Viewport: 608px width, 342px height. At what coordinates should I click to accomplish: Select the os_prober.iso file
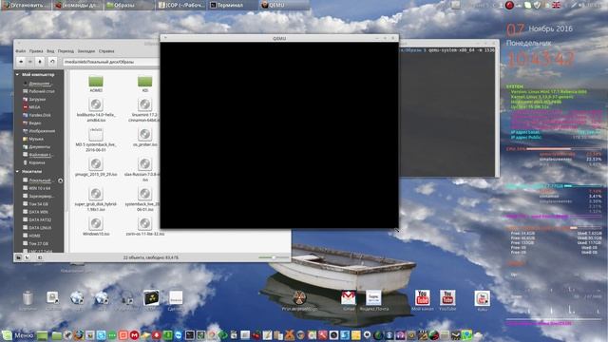coord(144,137)
